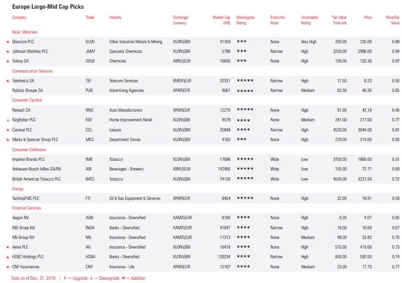Select the Financial Services sector heading
402x283 pixels.
[x=27, y=208]
